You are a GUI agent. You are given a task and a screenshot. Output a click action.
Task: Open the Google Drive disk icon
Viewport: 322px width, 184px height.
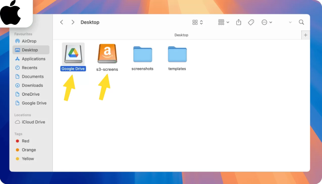[73, 53]
